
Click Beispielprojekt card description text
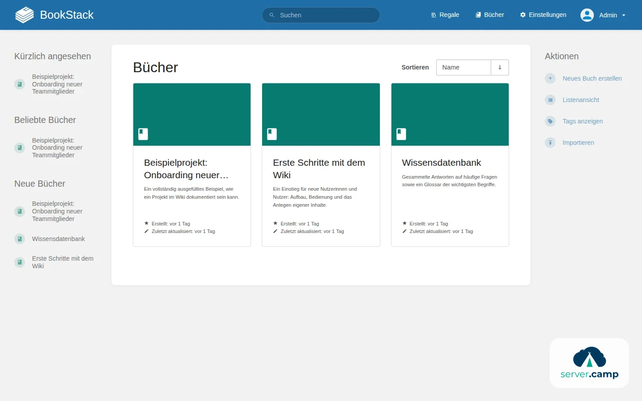[x=192, y=193]
